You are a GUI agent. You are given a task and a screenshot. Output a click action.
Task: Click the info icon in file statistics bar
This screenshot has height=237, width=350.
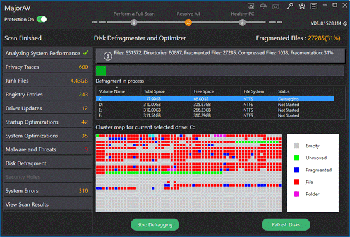107,56
